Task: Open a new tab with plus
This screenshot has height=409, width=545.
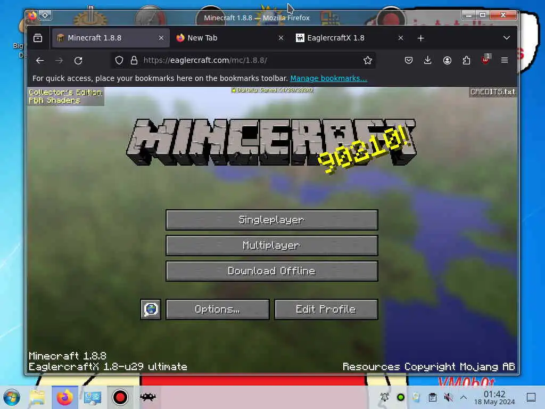Action: [420, 38]
